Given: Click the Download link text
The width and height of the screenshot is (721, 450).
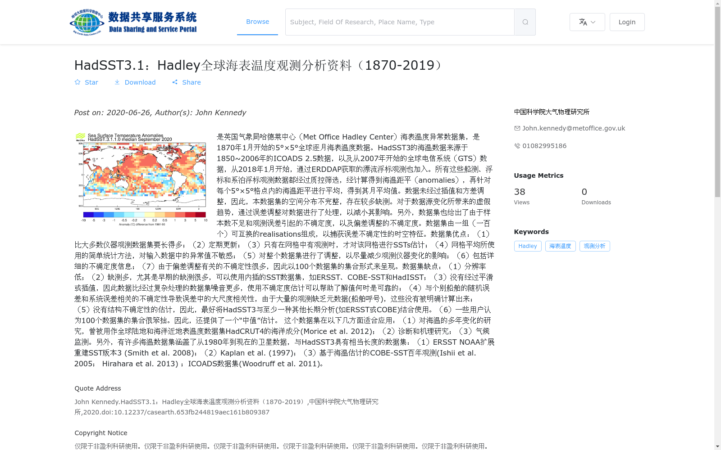Looking at the screenshot, I should (140, 82).
